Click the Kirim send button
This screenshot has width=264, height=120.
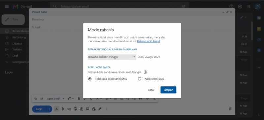pyautogui.click(x=39, y=109)
